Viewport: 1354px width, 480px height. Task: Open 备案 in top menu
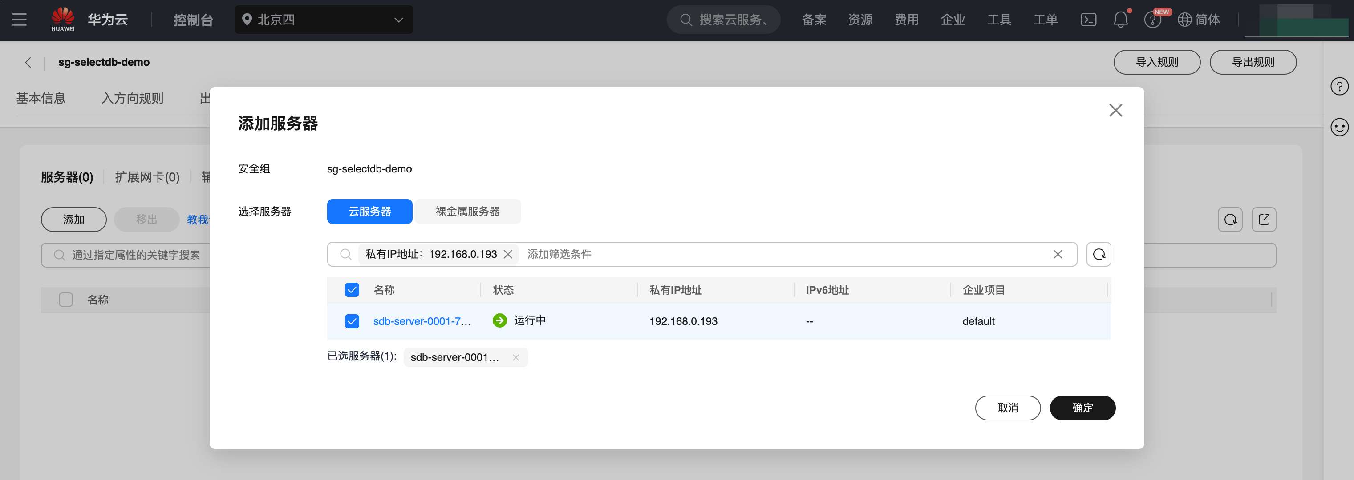(814, 20)
